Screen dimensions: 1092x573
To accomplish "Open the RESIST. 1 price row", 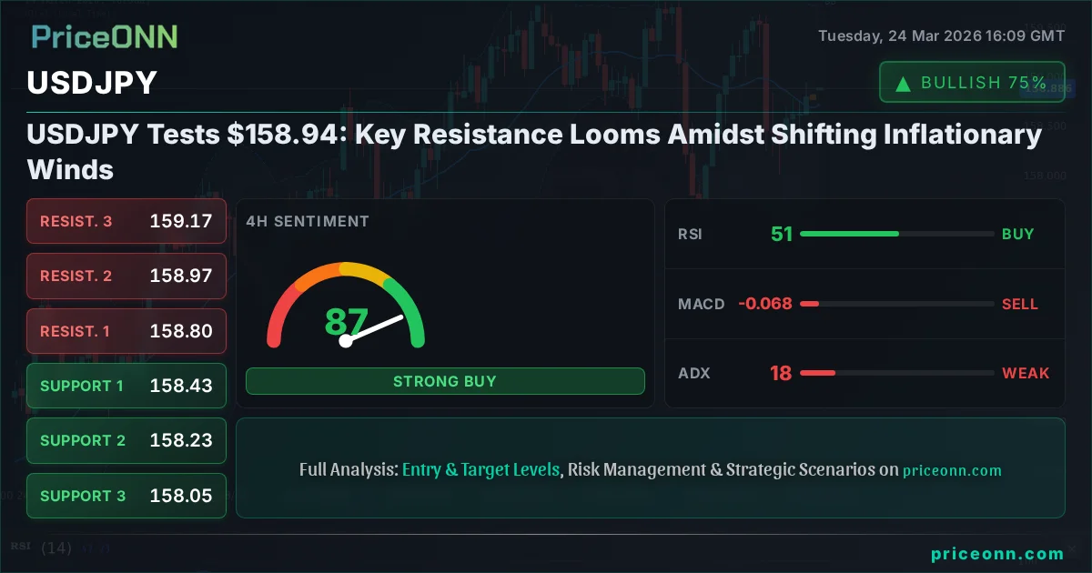I will coord(126,331).
